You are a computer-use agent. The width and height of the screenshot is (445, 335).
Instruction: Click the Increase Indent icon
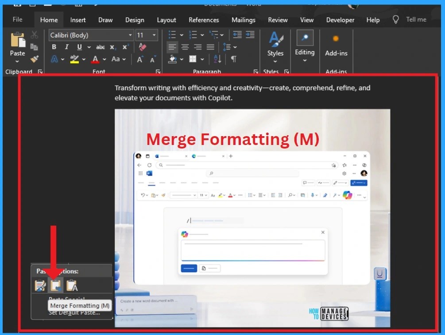tap(250, 35)
